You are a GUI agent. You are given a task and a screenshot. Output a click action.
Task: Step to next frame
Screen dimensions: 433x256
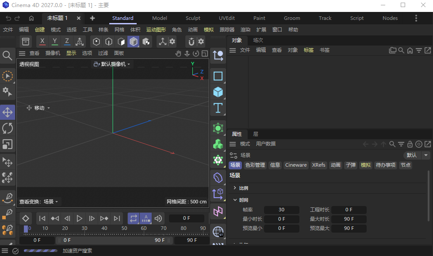coord(92,218)
